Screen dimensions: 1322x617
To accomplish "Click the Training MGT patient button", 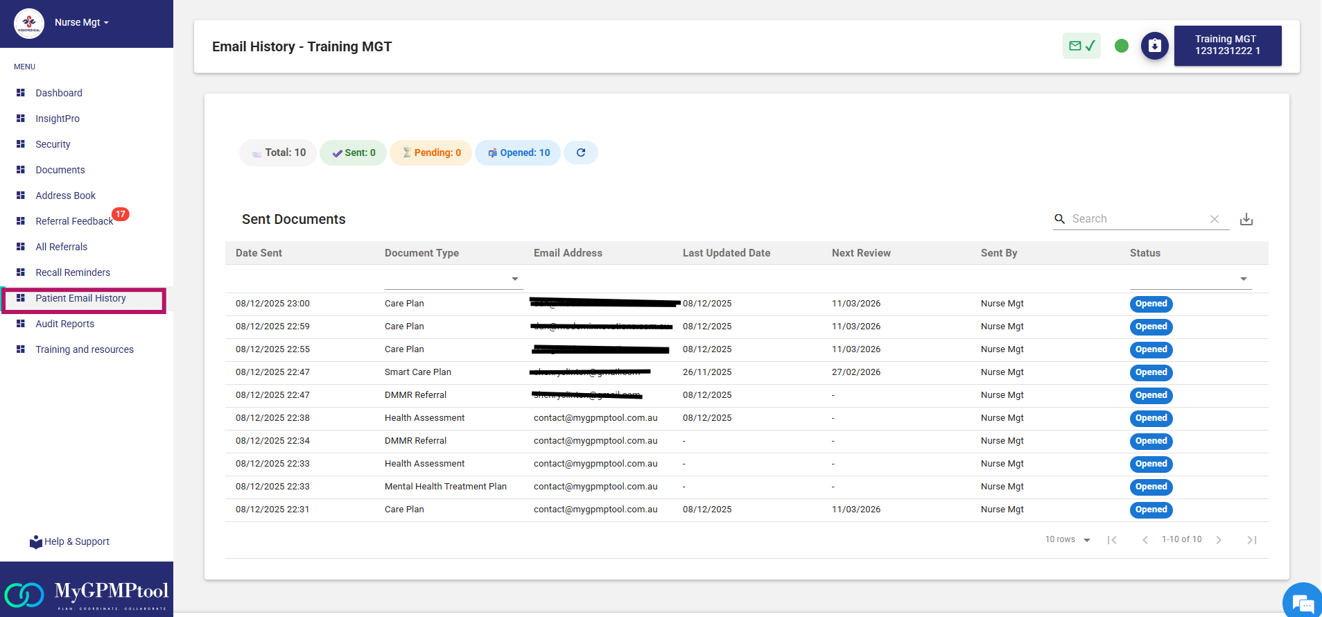I will coord(1227,46).
